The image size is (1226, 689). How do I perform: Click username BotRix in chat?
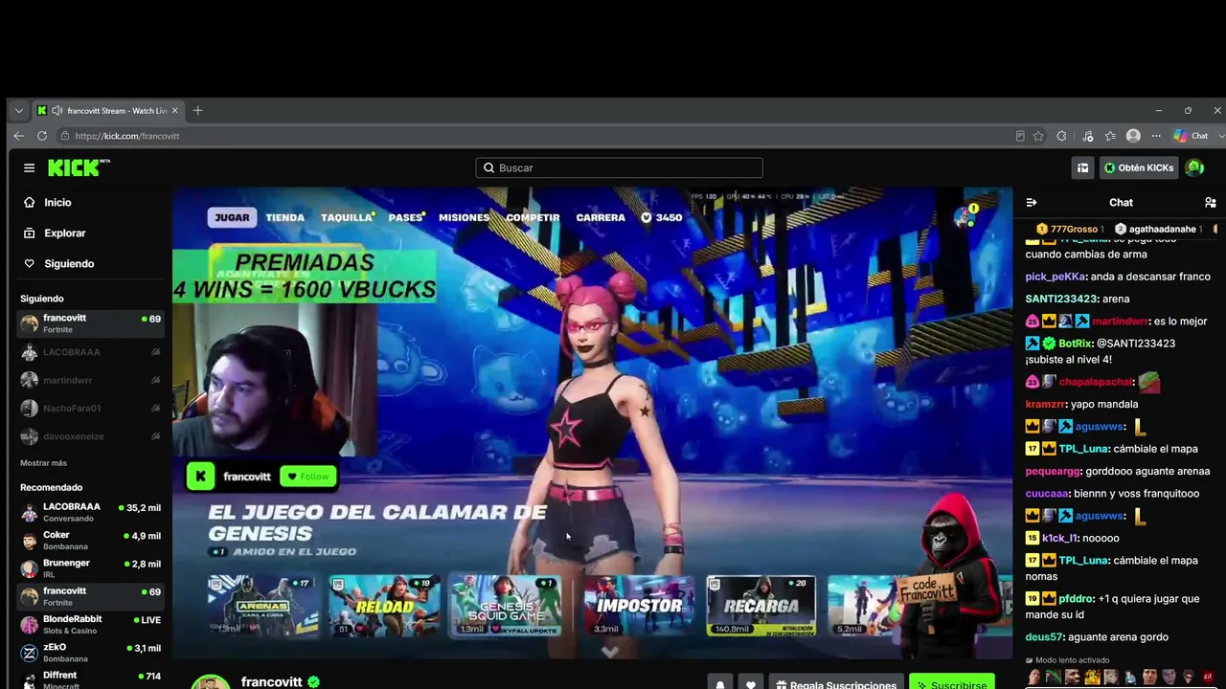point(1075,344)
